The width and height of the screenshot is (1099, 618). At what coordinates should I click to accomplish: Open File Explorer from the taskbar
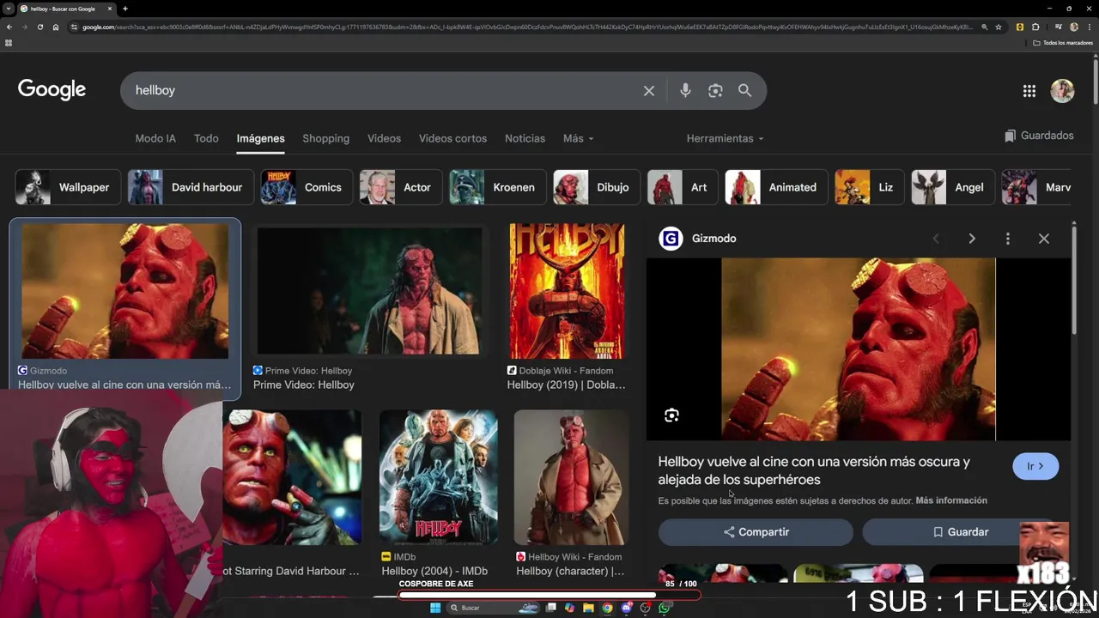point(588,608)
